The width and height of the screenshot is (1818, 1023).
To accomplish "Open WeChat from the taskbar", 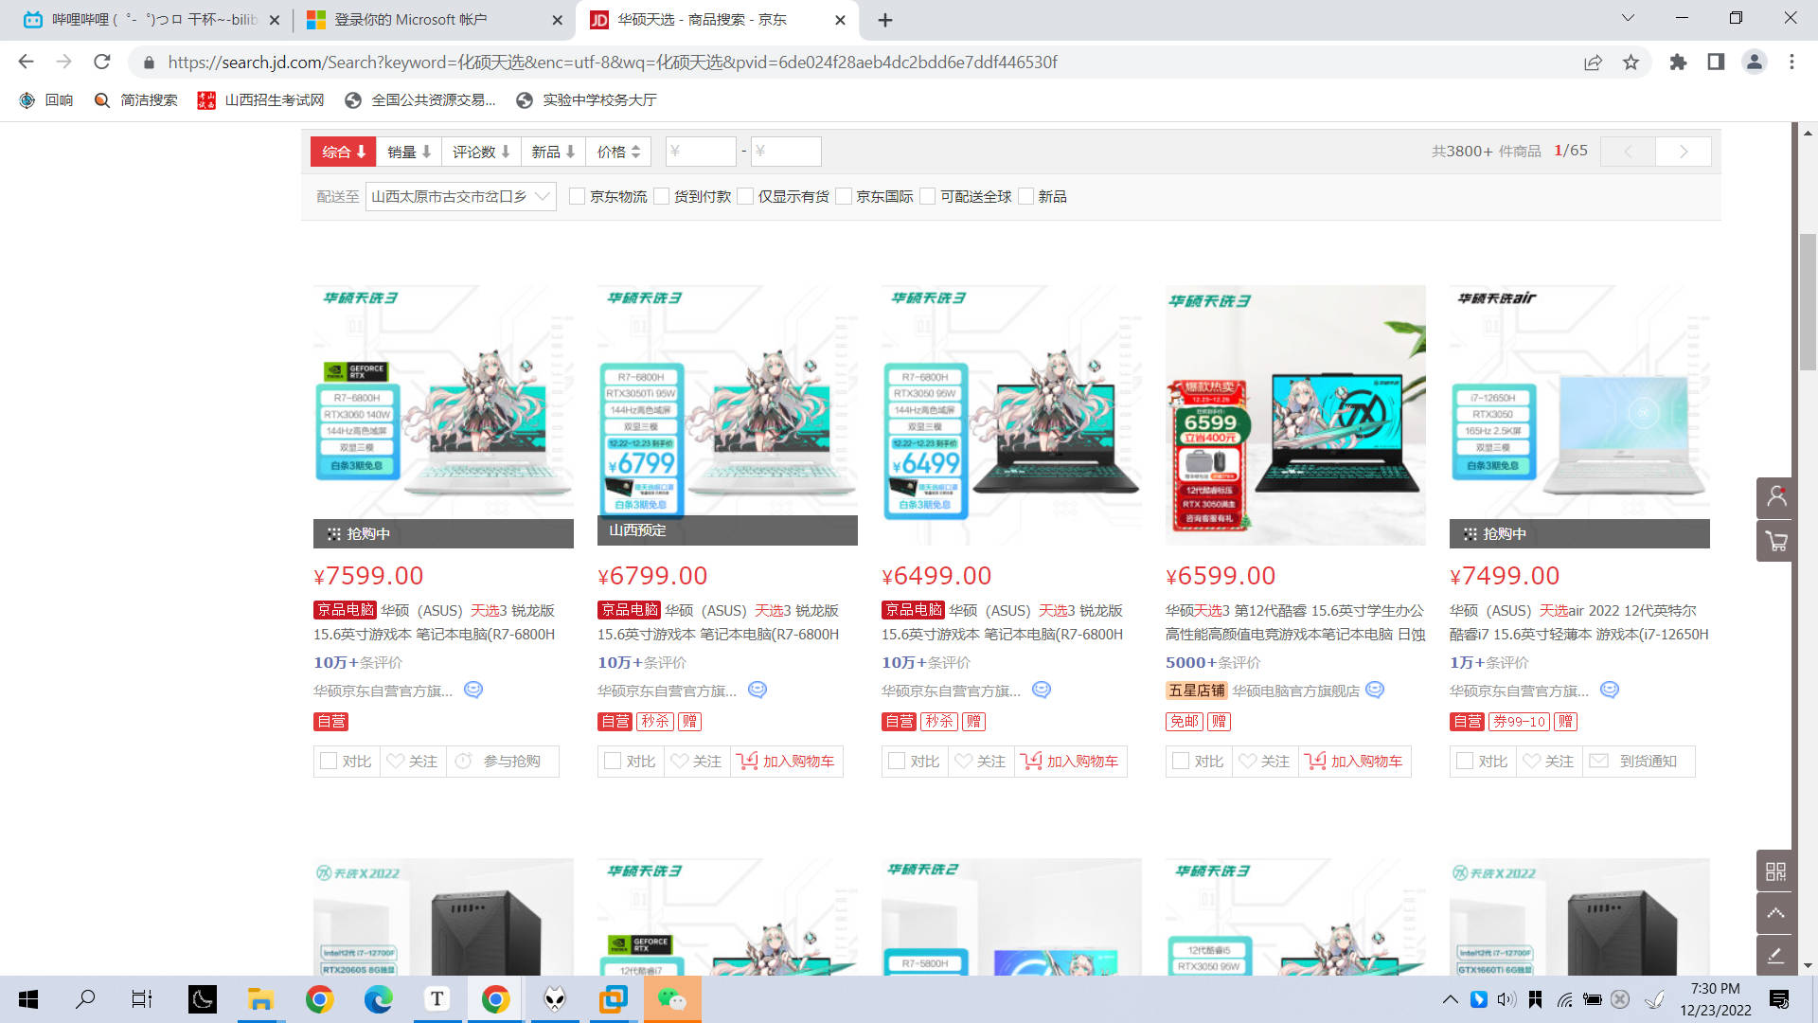I will pos(672,999).
